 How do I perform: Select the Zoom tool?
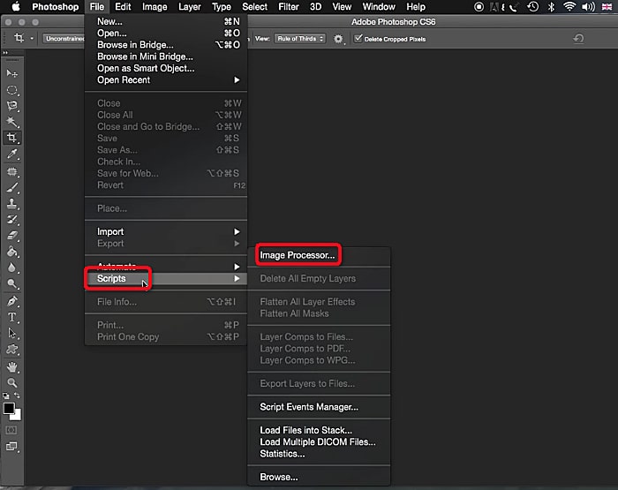point(11,383)
